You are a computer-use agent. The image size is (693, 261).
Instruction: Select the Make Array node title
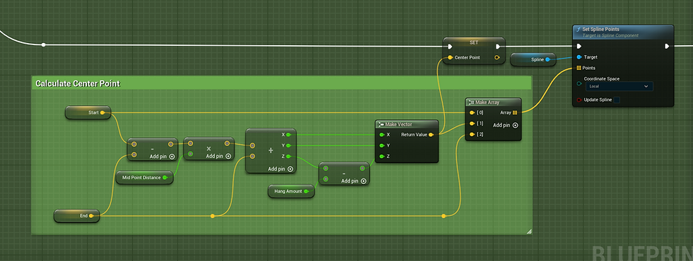tap(487, 102)
